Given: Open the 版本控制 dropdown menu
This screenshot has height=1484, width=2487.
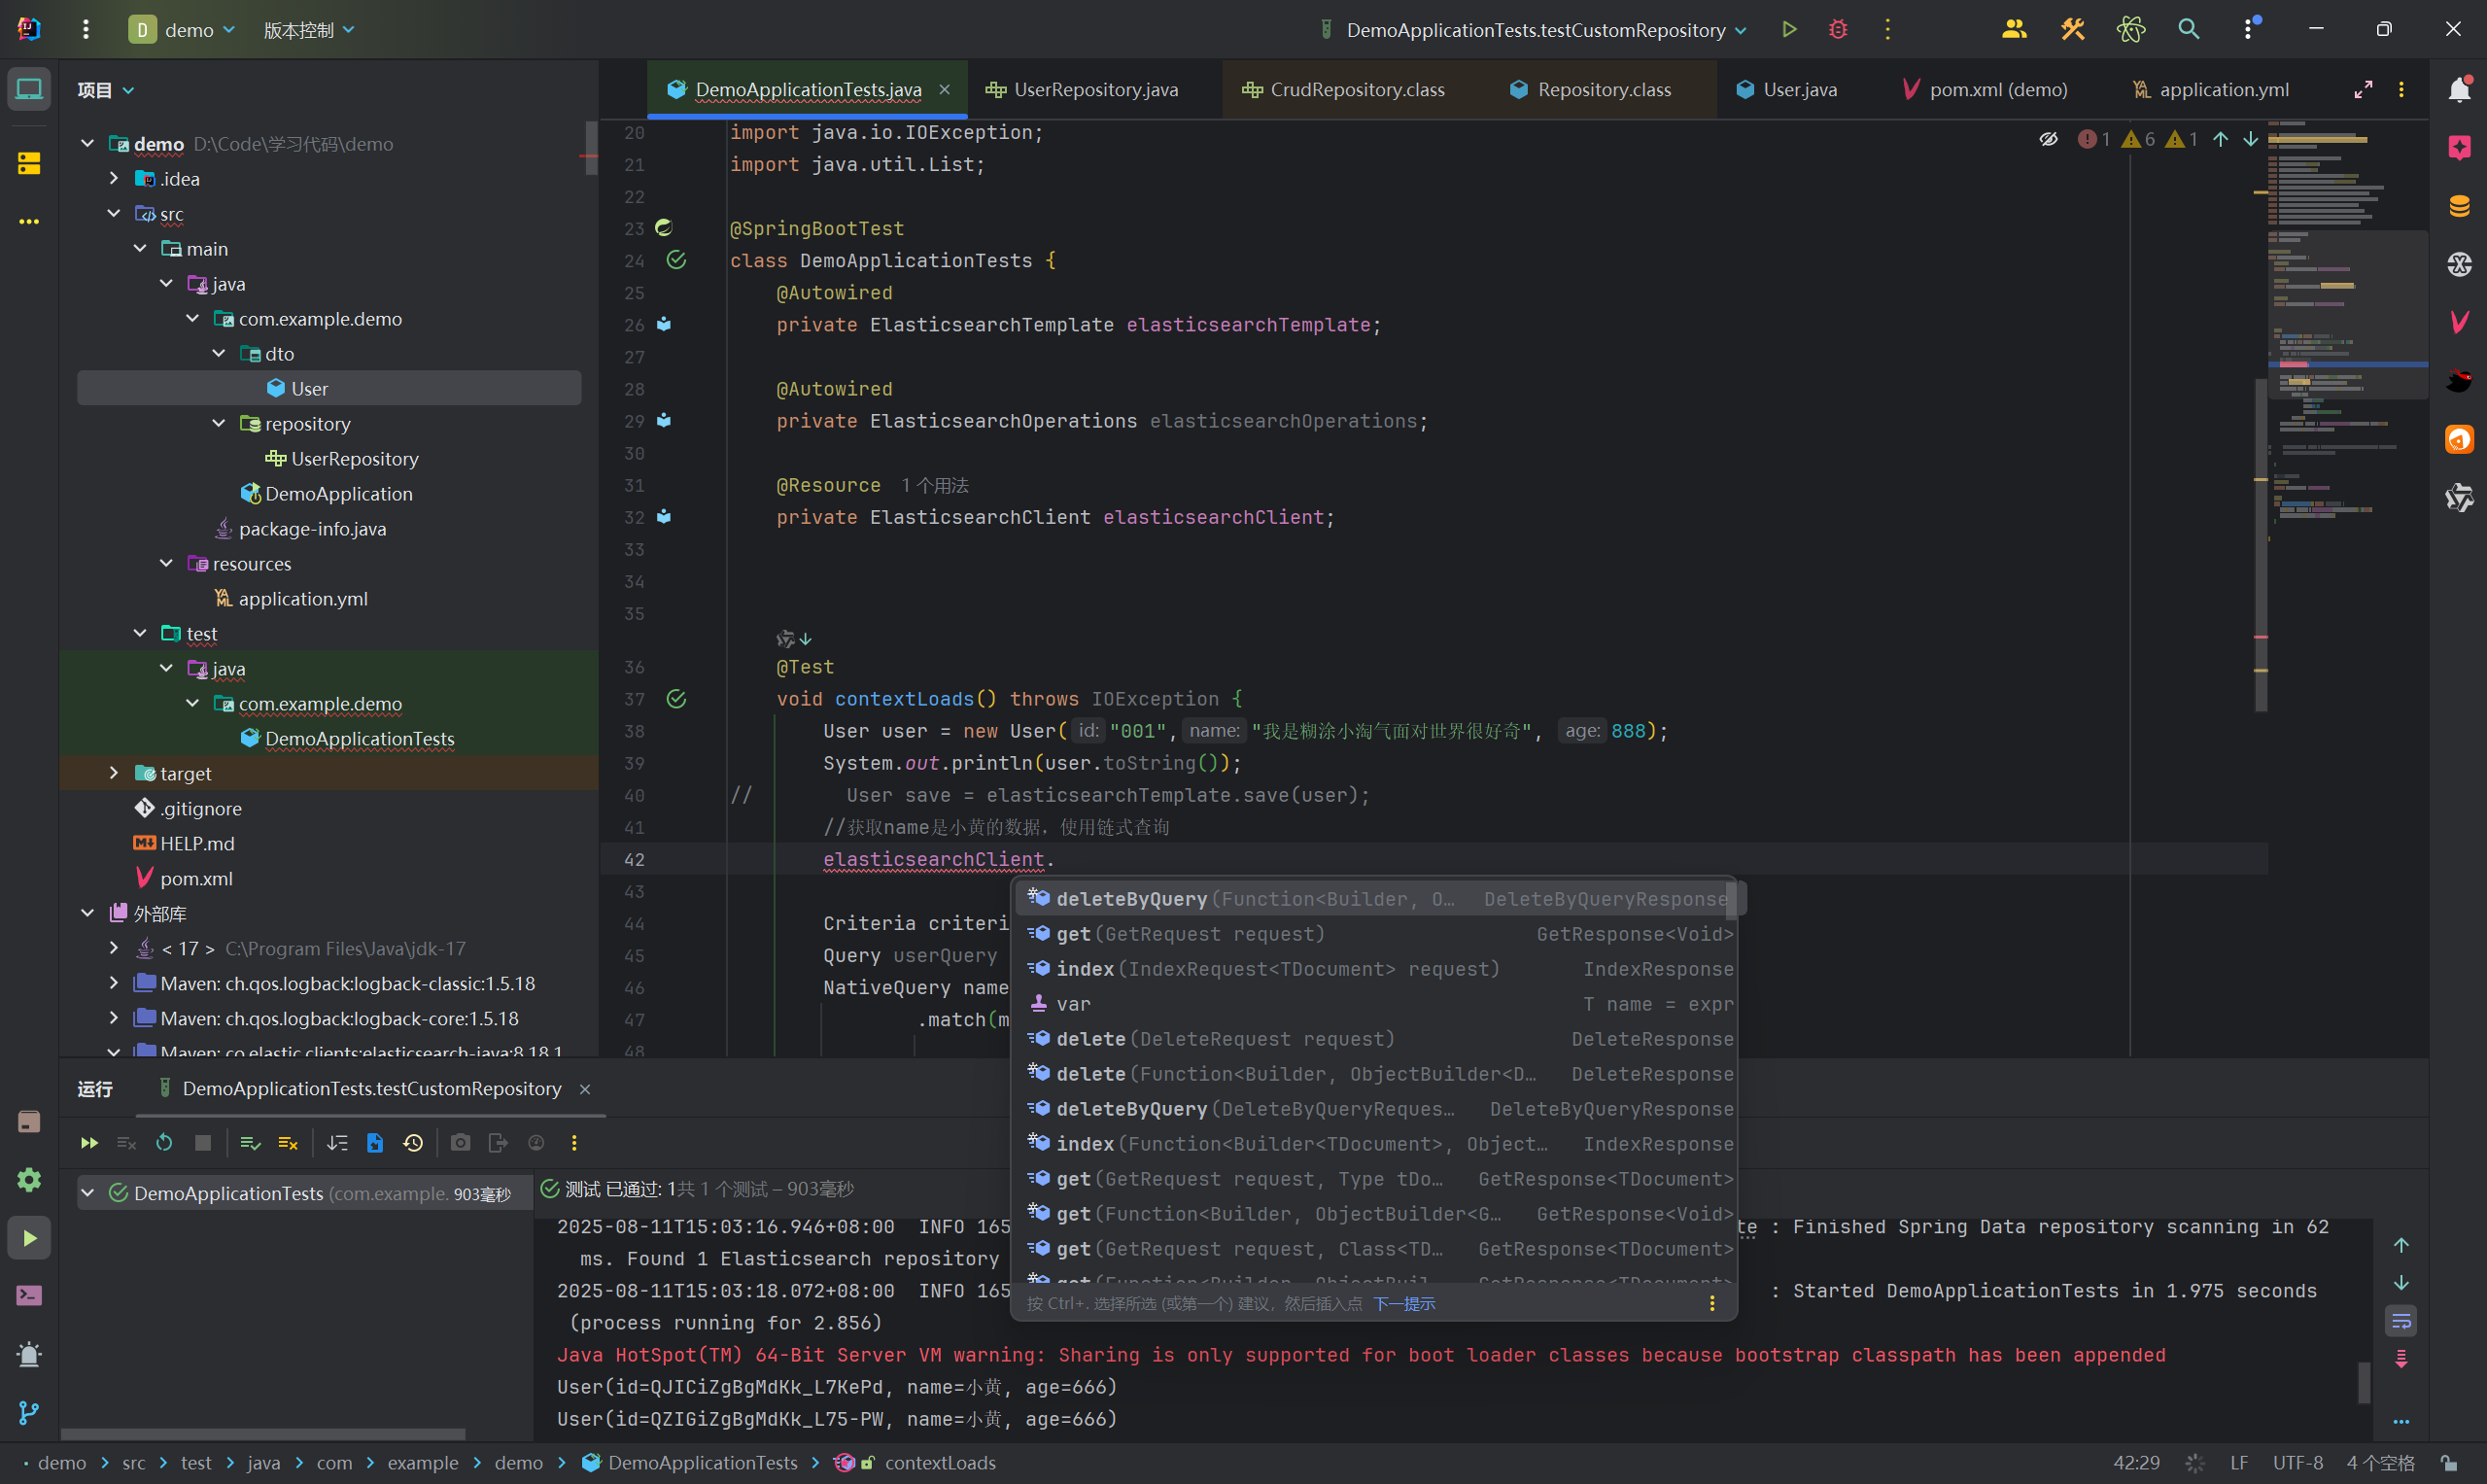Looking at the screenshot, I should pyautogui.click(x=308, y=30).
